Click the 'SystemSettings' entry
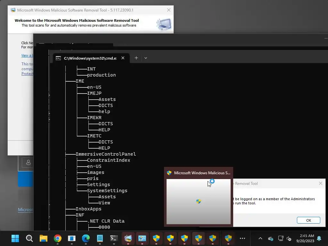328x246 pixels. [107, 191]
